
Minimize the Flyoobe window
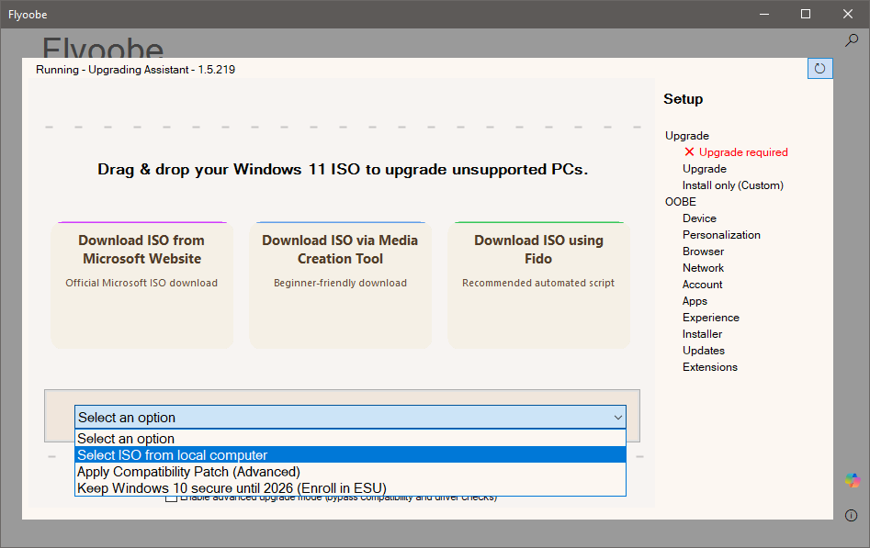click(x=764, y=14)
